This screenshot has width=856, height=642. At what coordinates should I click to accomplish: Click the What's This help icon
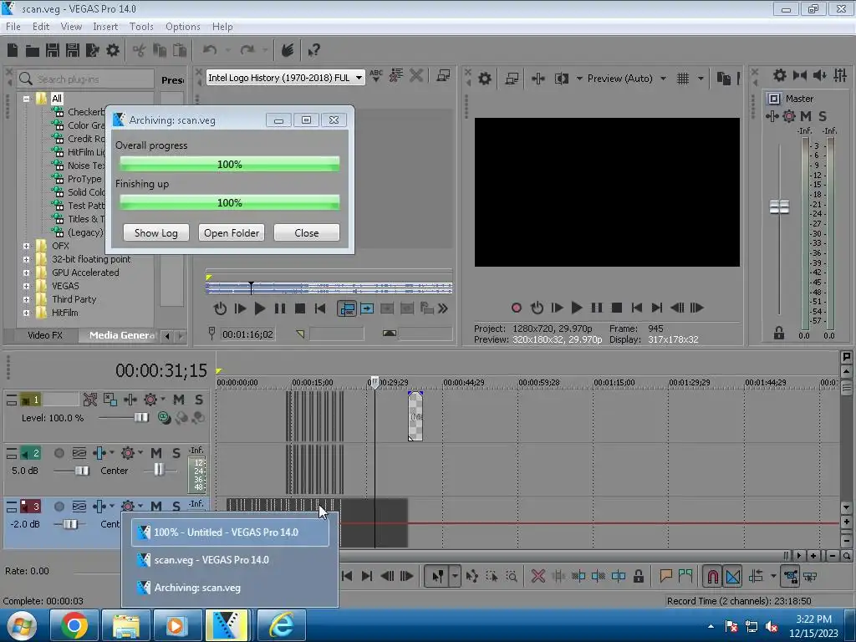[314, 51]
